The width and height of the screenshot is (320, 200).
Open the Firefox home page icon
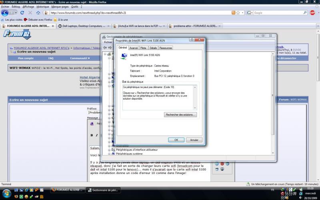[38, 13]
